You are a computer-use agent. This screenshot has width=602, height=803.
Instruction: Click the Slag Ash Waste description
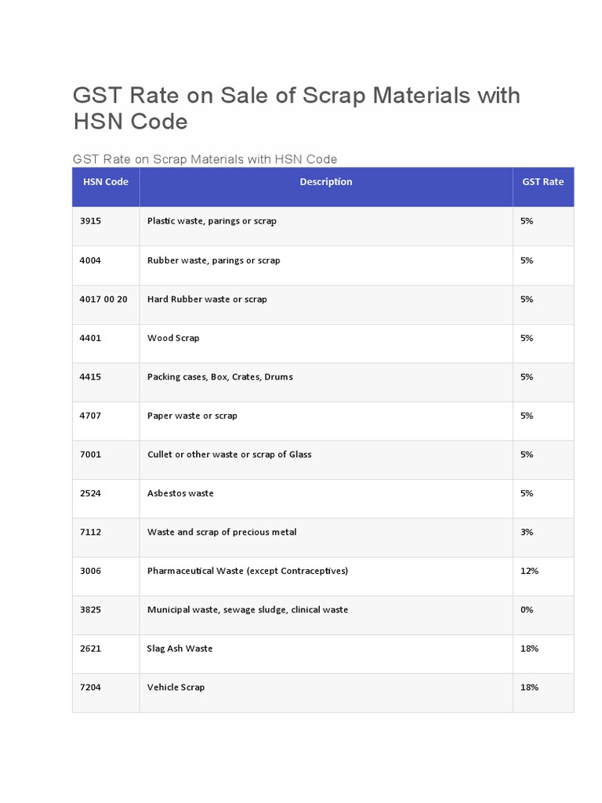tap(180, 649)
